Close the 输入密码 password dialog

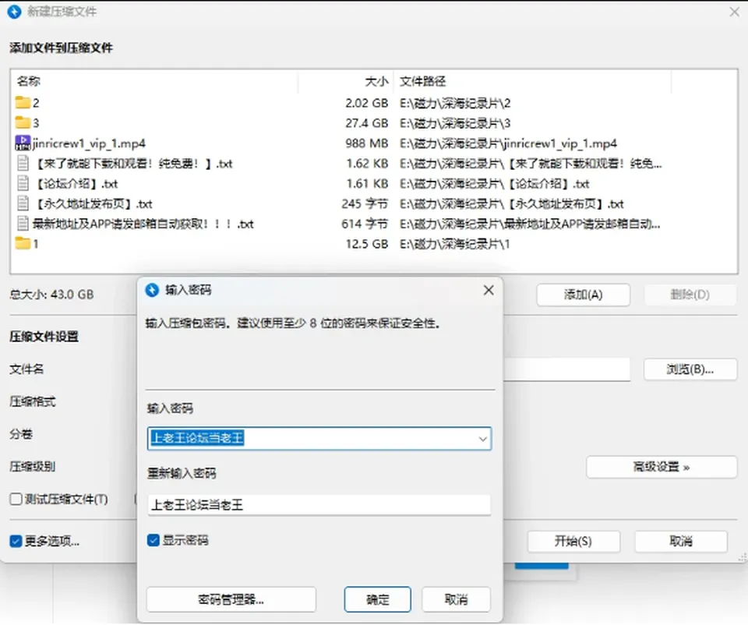click(489, 290)
